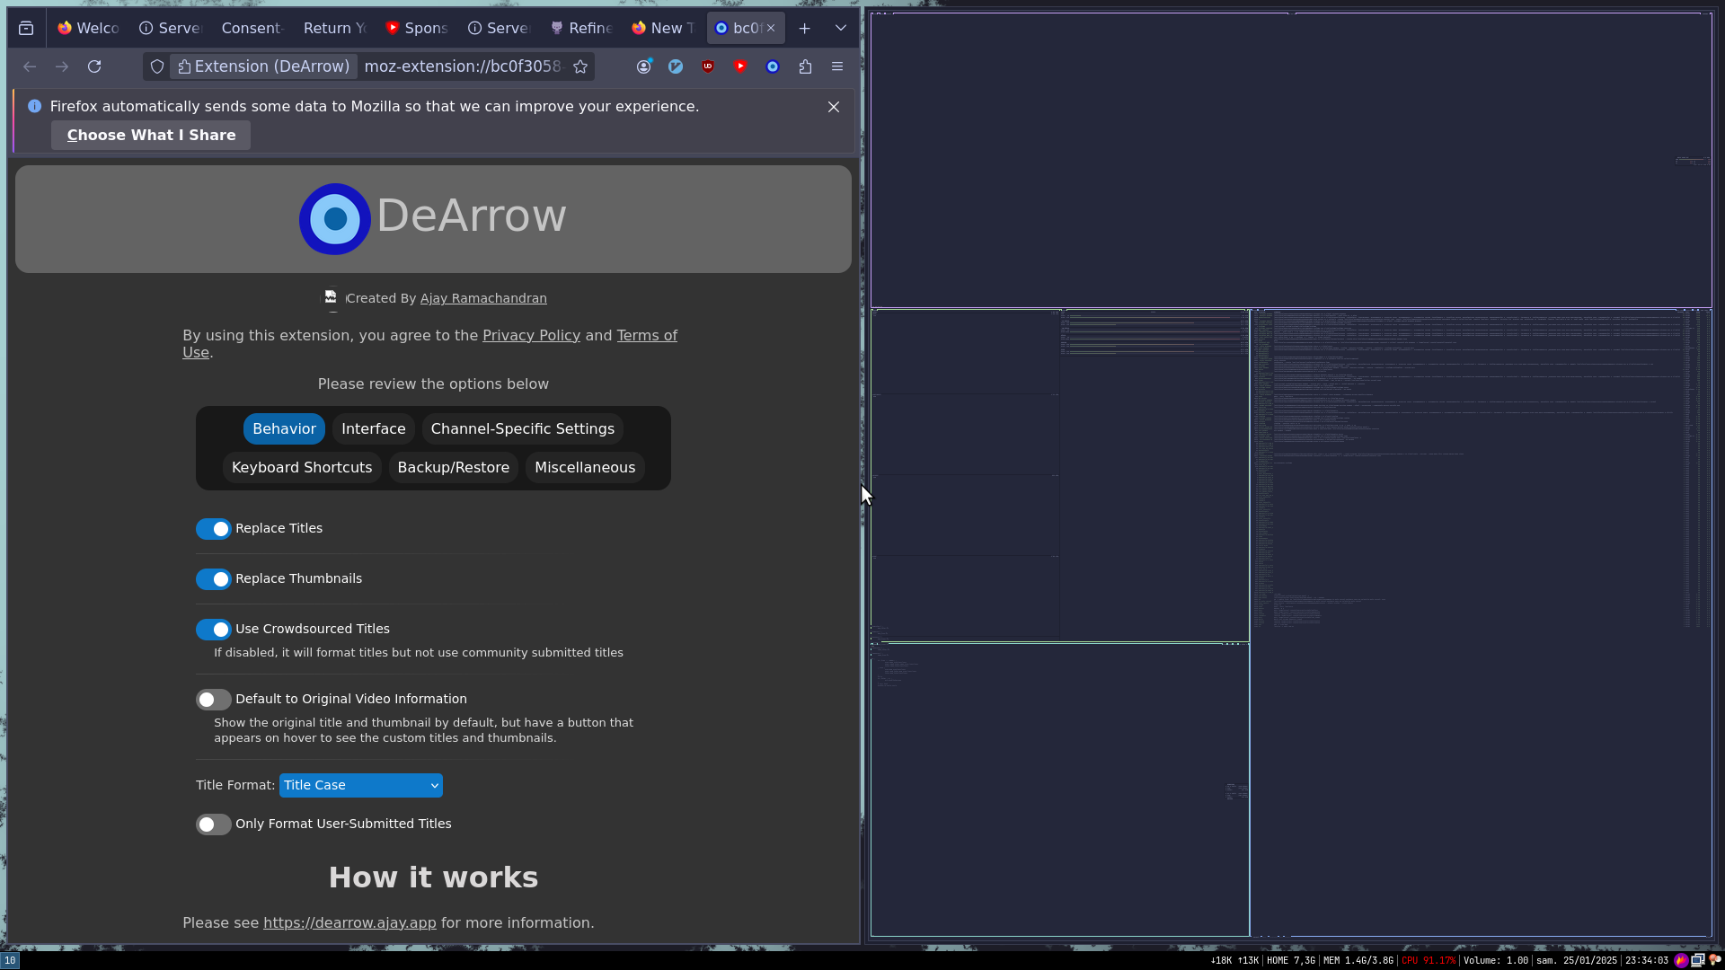
Task: Switch to the first Server browser tab
Action: coord(171,28)
